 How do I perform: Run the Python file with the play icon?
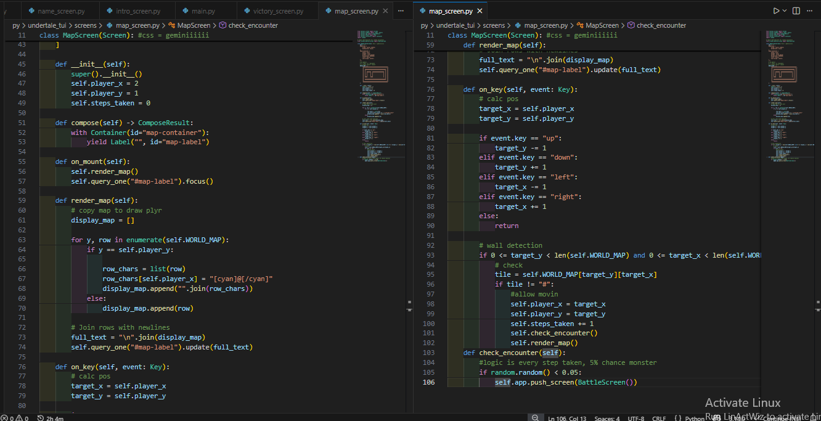(x=776, y=11)
